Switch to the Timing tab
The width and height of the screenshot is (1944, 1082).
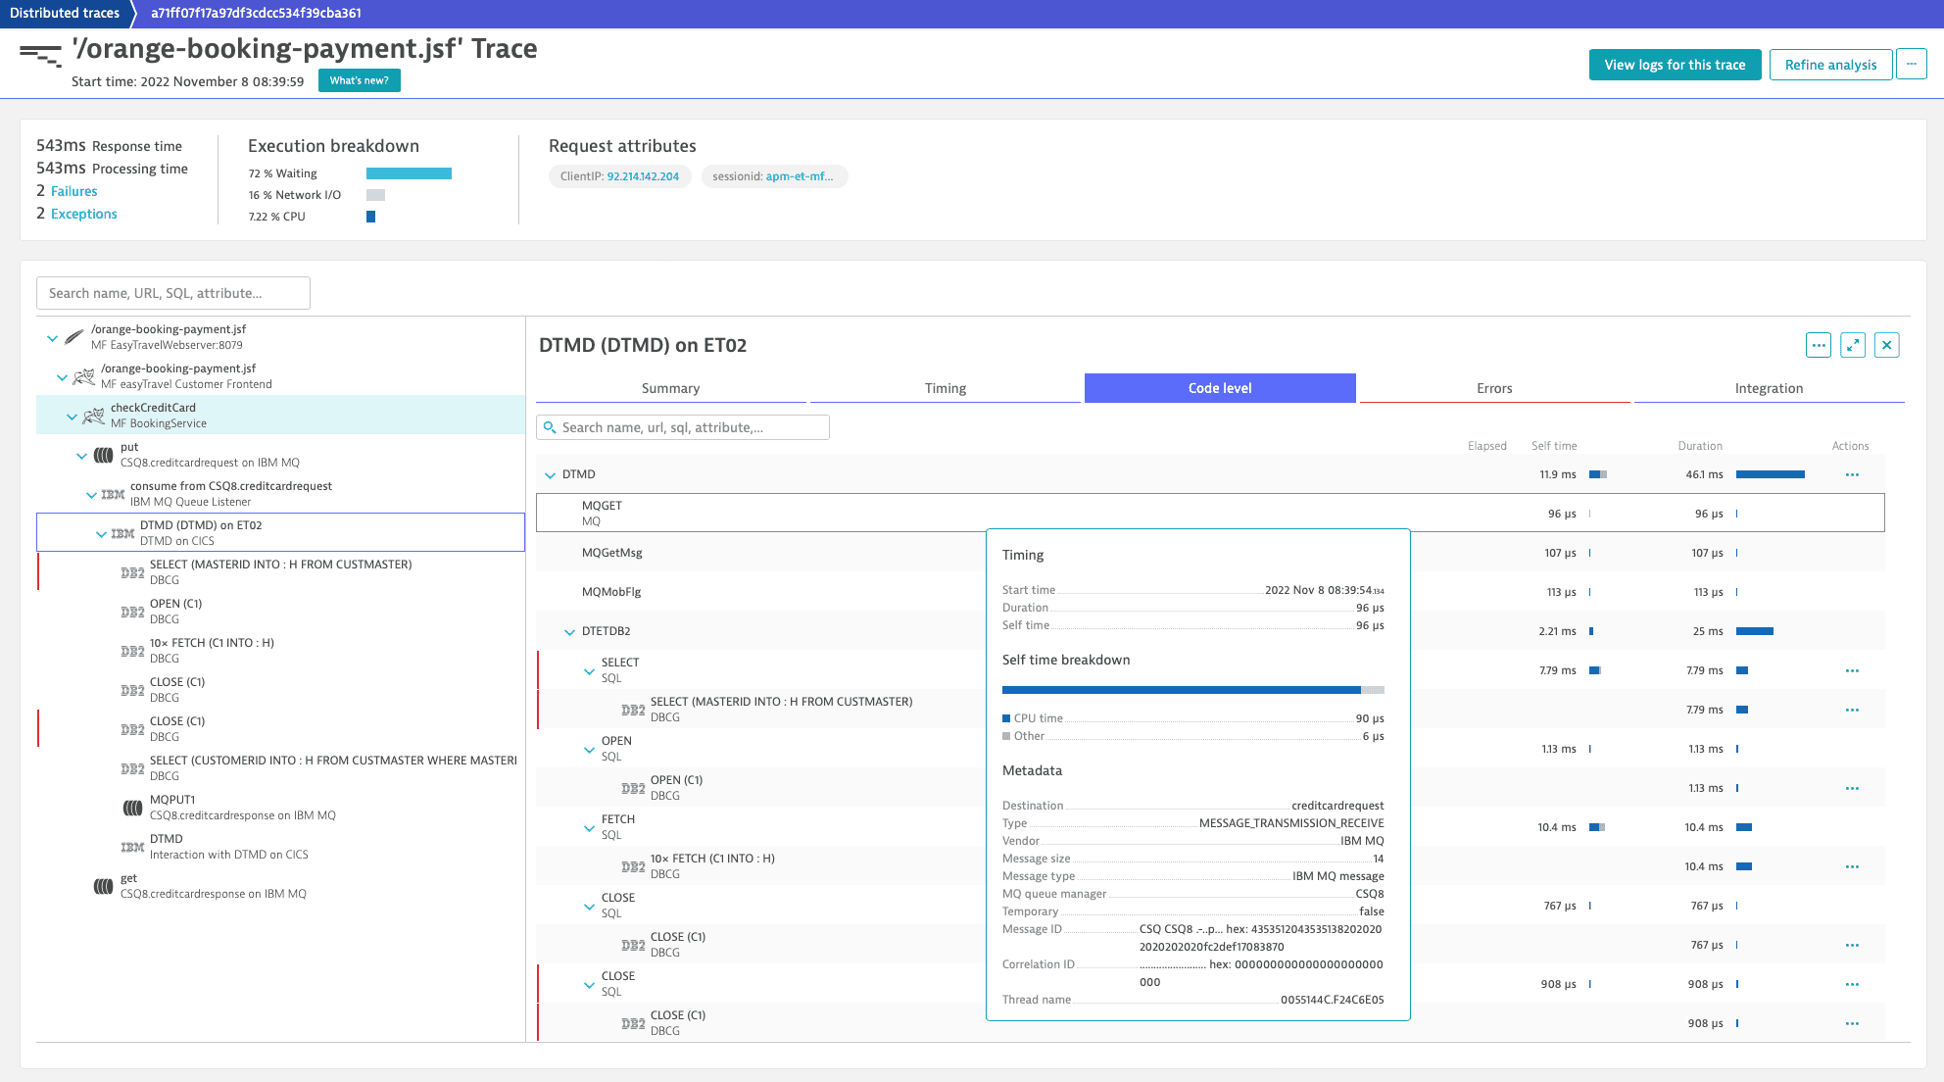click(945, 388)
